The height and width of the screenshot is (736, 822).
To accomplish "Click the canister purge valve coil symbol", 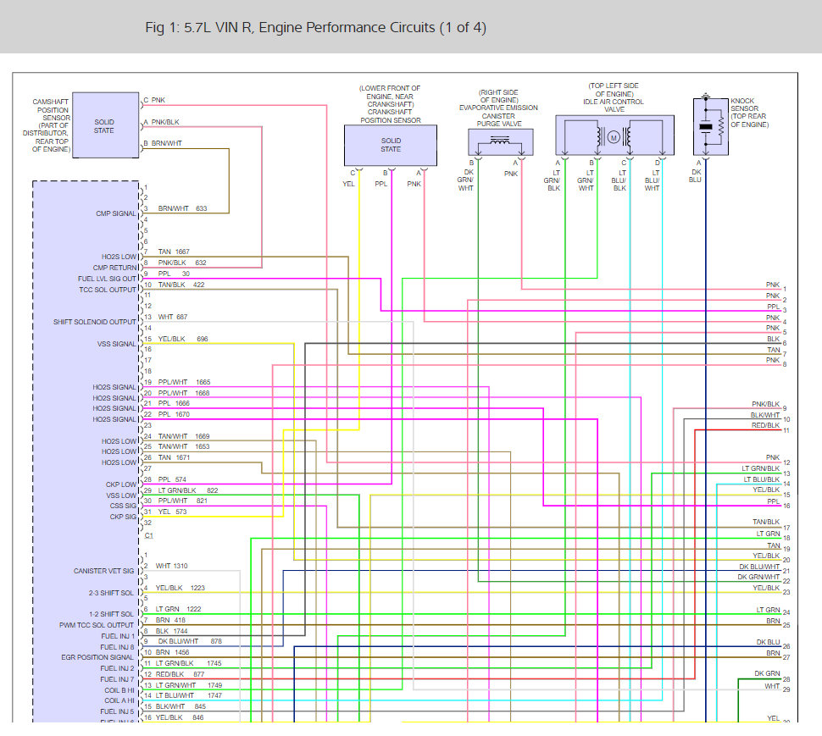I will [x=500, y=141].
